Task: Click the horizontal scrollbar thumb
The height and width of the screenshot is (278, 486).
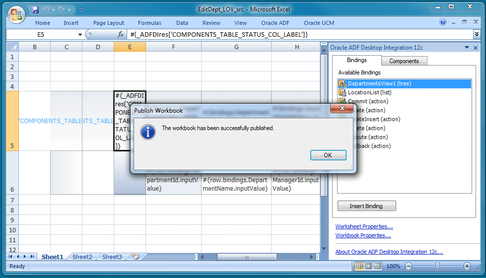Action: tap(247, 257)
